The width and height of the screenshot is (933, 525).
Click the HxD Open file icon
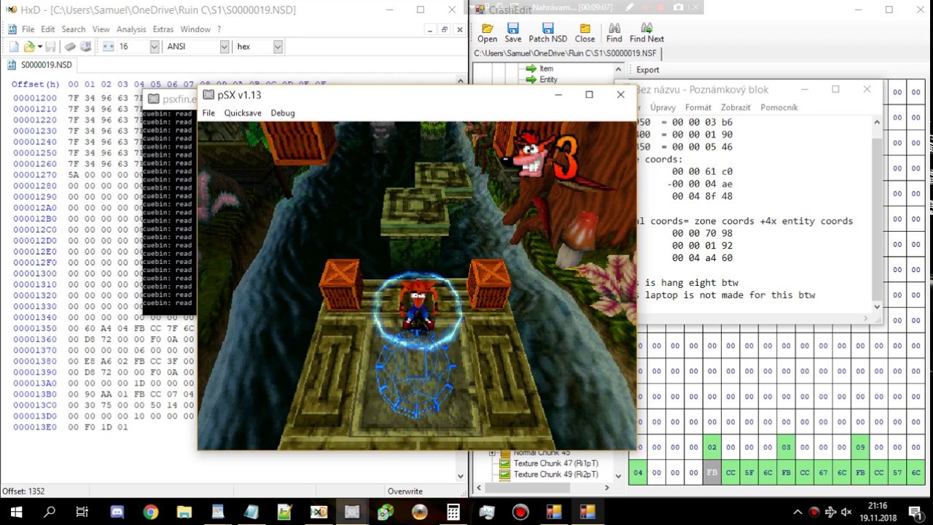(28, 46)
